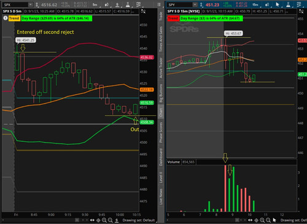Image resolution: width=307 pixels, height=224 pixels.
Task: Open Drawing set menu under SPY chart
Action: click(293, 220)
